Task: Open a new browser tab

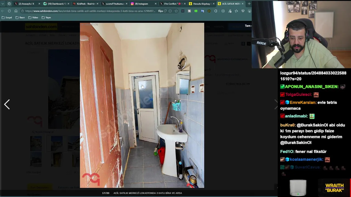Action: click(x=249, y=4)
